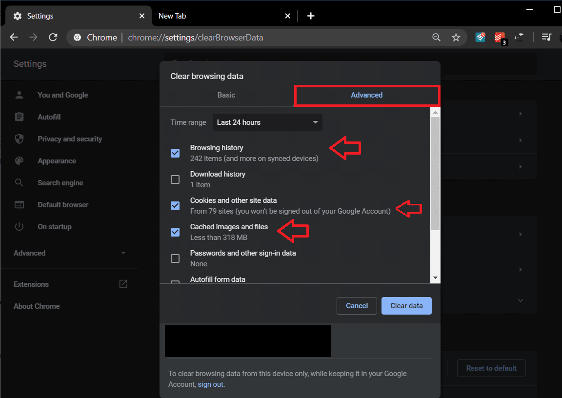Click the zoom magnifier icon in address bar
Screen dimensions: 562x398
(x=436, y=38)
